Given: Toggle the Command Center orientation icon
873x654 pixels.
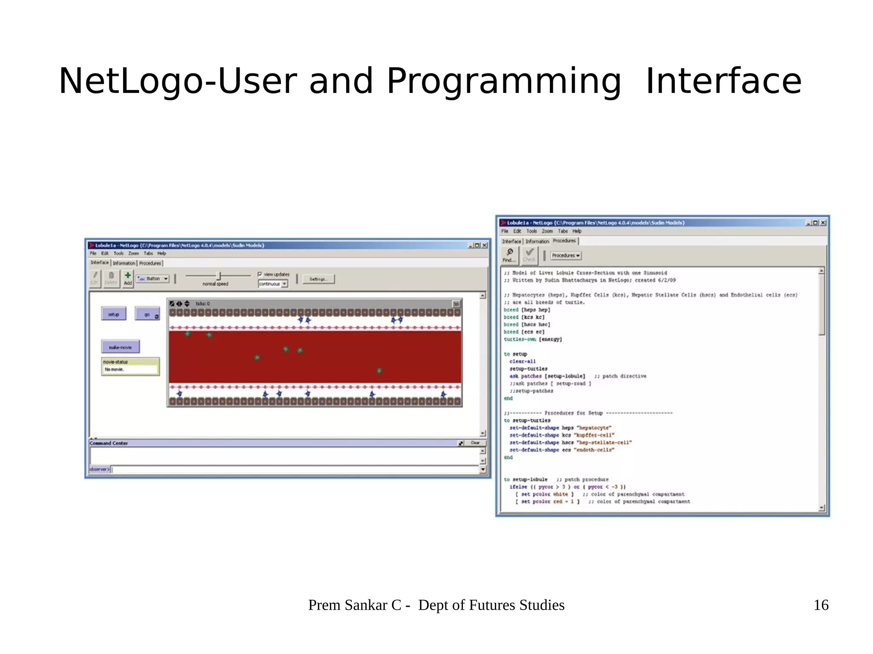Looking at the screenshot, I should 461,443.
